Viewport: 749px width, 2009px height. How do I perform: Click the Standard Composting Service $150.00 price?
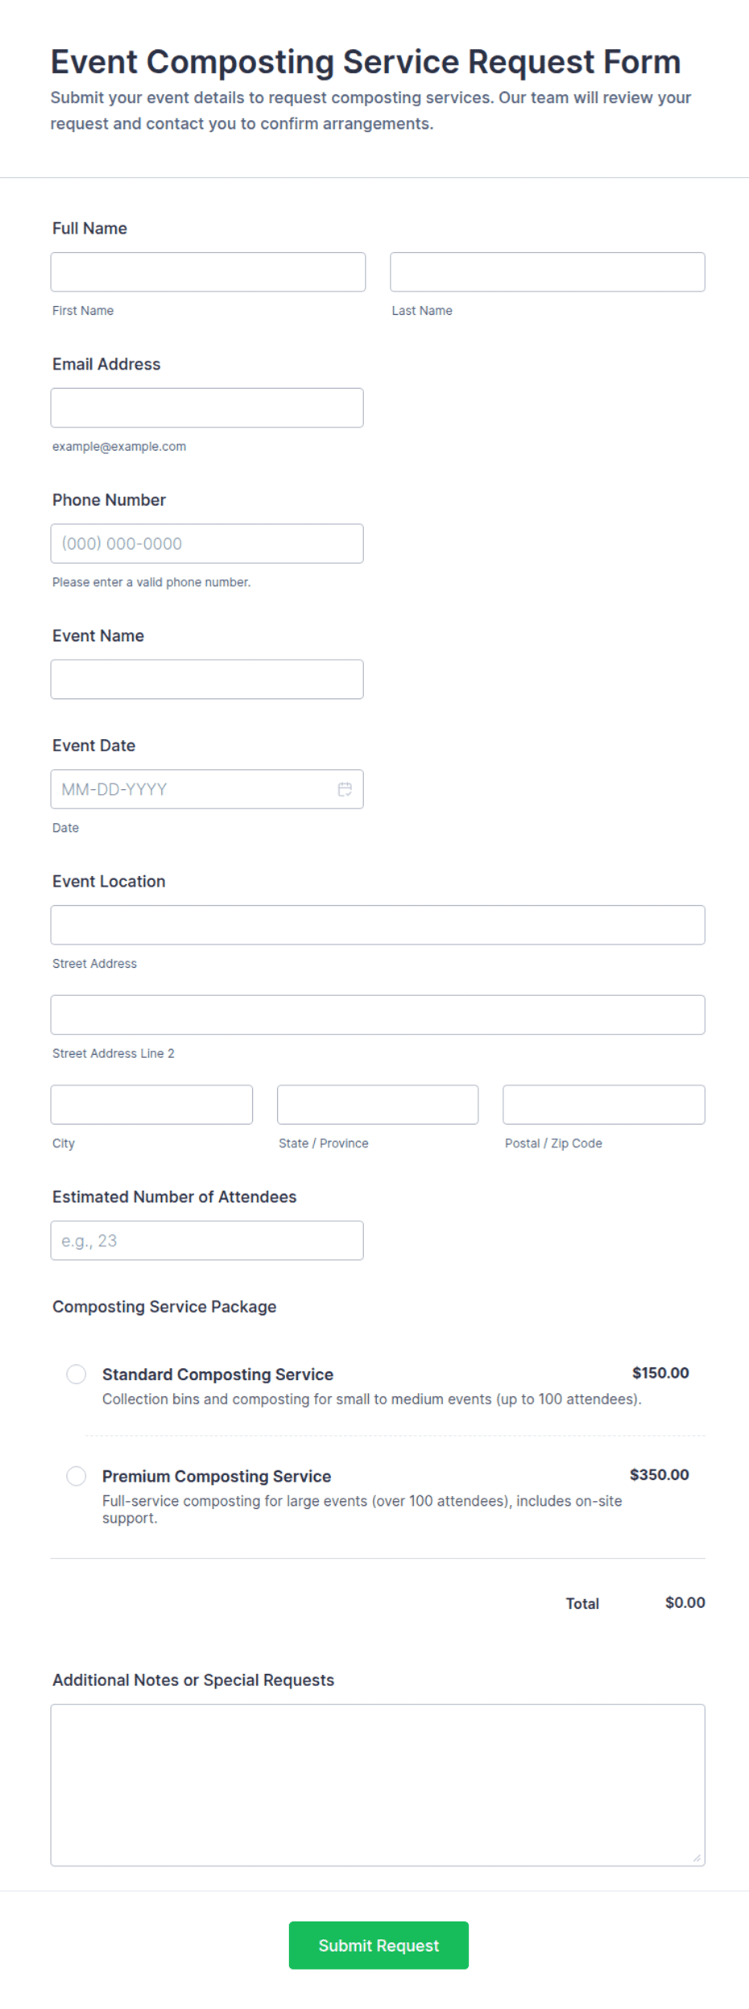pyautogui.click(x=660, y=1373)
